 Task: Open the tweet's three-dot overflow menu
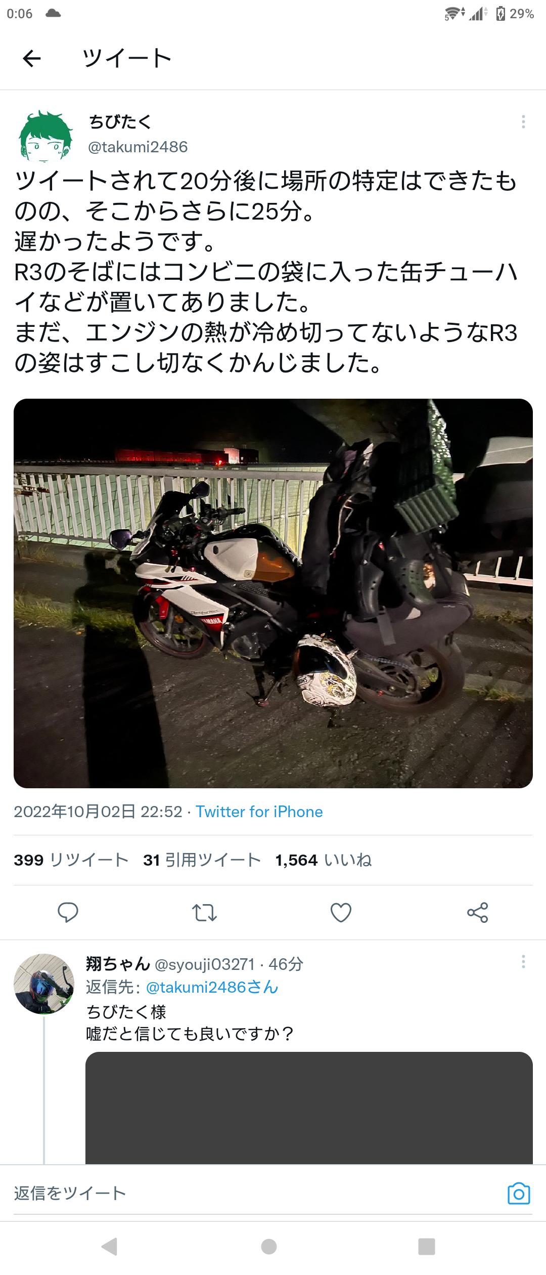(523, 122)
